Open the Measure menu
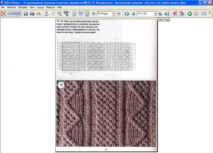 coord(50,7)
